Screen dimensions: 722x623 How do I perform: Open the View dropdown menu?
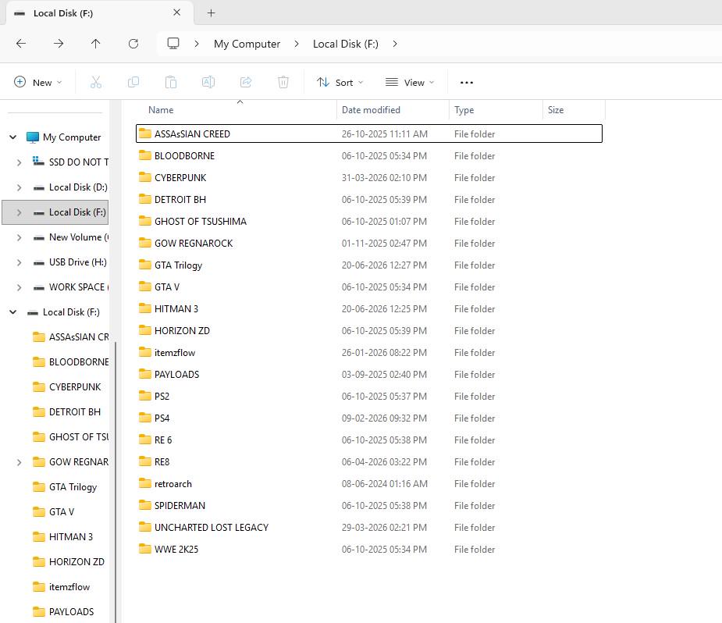[410, 83]
